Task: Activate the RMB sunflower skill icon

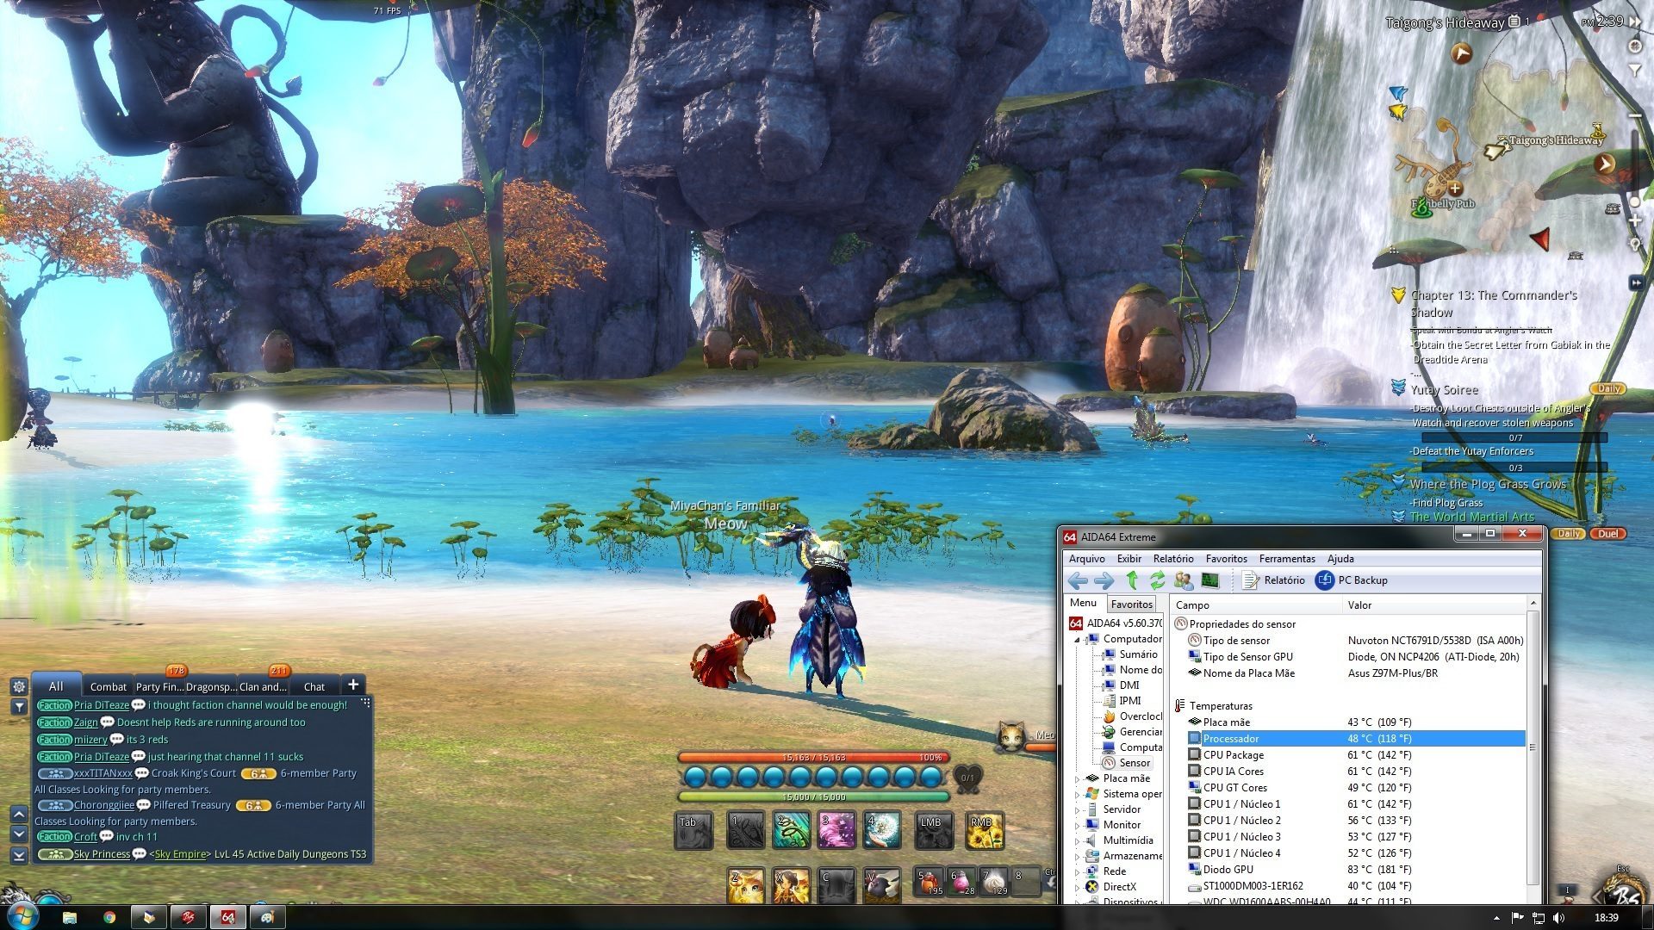Action: point(985,830)
